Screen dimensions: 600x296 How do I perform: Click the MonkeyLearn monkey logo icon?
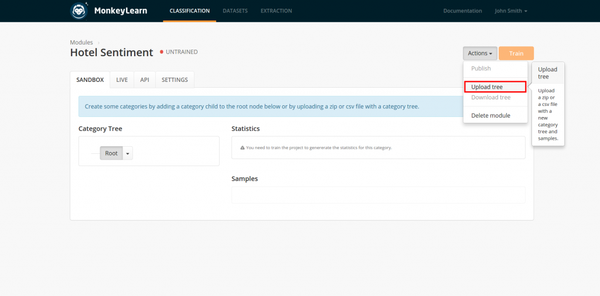click(79, 11)
